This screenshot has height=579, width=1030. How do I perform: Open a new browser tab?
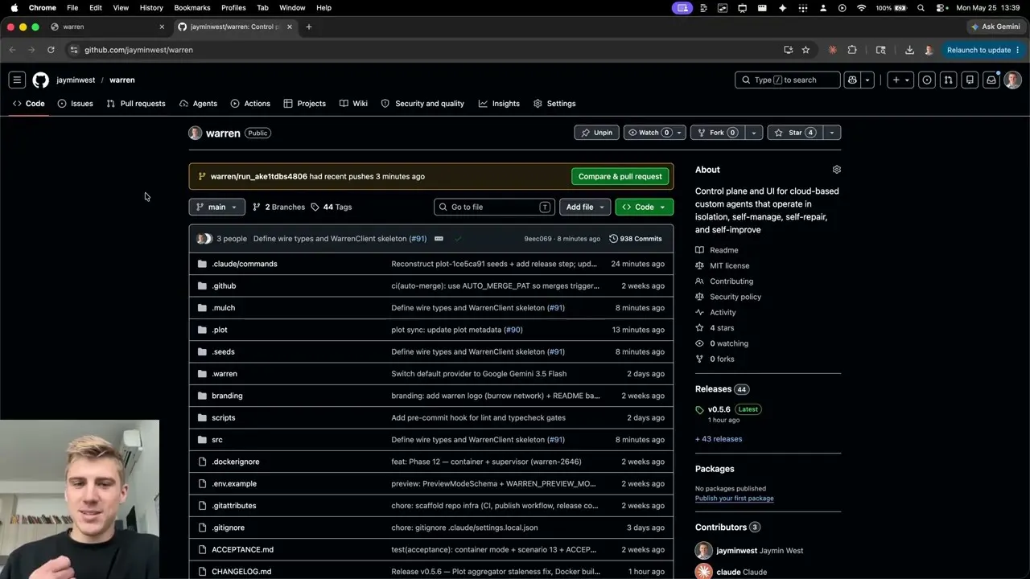point(308,27)
